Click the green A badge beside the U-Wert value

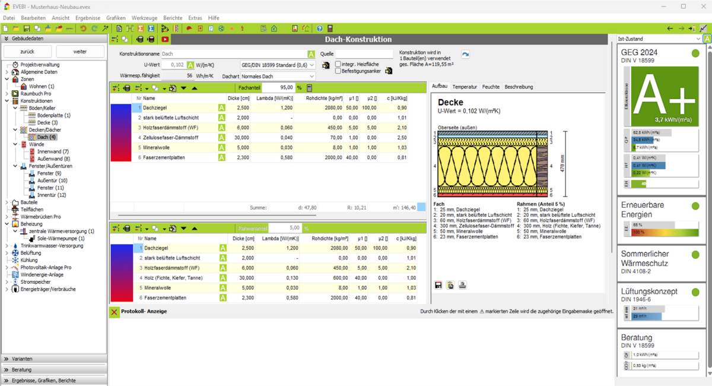pos(190,65)
